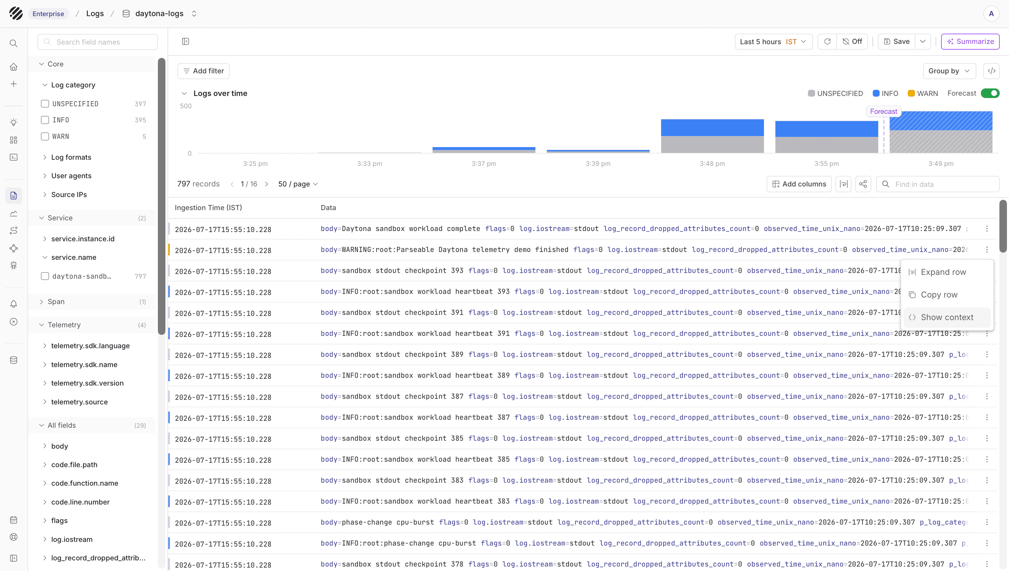
Task: Expand the code.file.path field
Action: [x=45, y=465]
